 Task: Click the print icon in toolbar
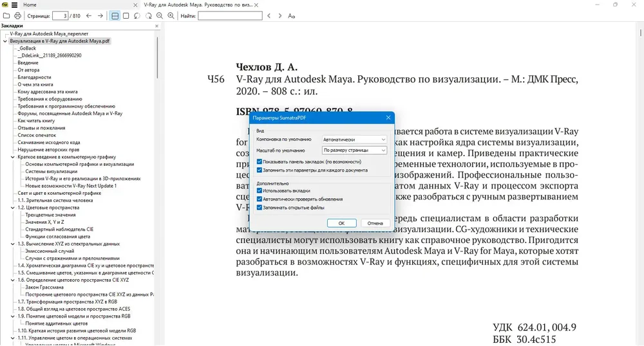pos(17,15)
